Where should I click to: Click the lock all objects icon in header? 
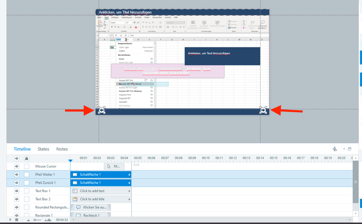(26, 159)
